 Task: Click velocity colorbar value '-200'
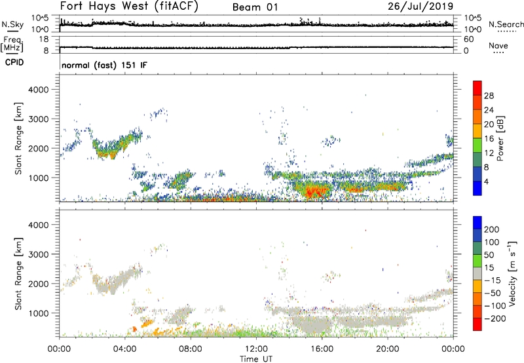495,318
